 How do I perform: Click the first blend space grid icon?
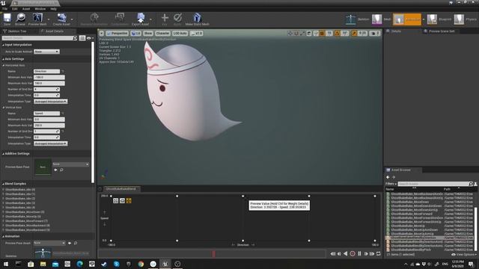coord(115,201)
